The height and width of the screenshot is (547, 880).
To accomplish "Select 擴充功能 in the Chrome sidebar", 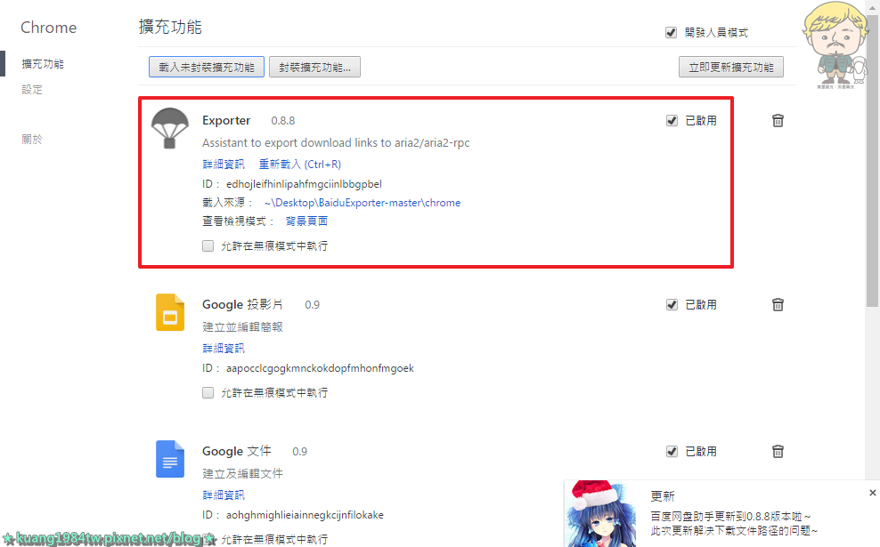I will point(43,64).
